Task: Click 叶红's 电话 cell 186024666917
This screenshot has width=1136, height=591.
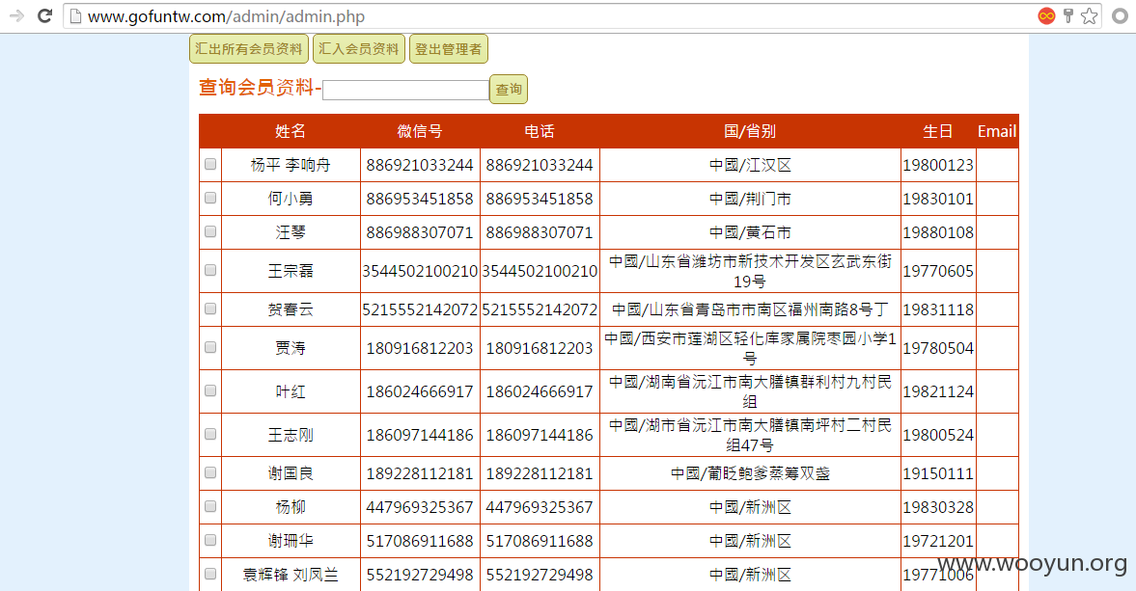Action: [540, 391]
